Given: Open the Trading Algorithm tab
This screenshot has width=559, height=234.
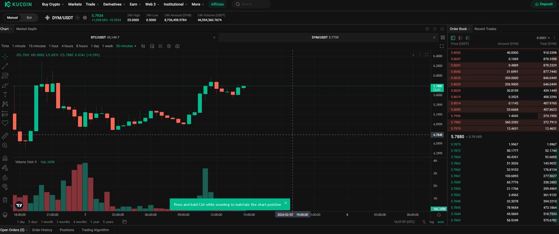Looking at the screenshot, I should 95,230.
